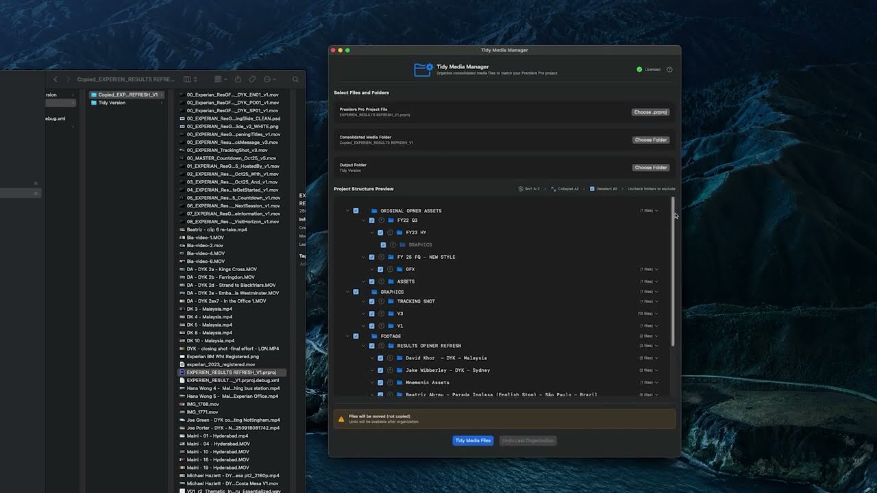The width and height of the screenshot is (877, 493).
Task: Open the help question mark icon
Action: click(x=669, y=69)
